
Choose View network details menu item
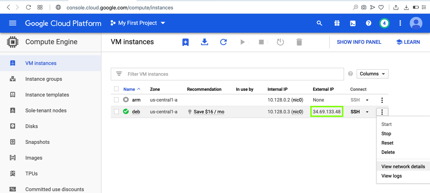403,166
